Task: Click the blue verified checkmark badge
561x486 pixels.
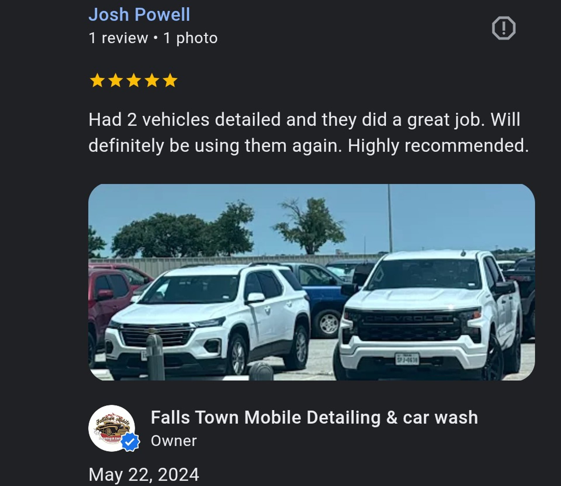Action: click(130, 442)
